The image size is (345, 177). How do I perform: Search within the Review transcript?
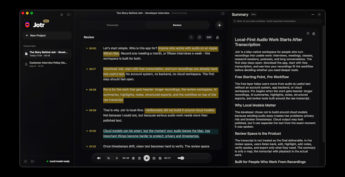[x=191, y=37]
